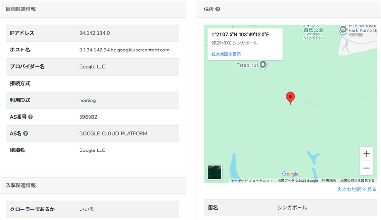The height and width of the screenshot is (220, 381).
Task: Click the help icon beside AS名
Action: point(26,133)
